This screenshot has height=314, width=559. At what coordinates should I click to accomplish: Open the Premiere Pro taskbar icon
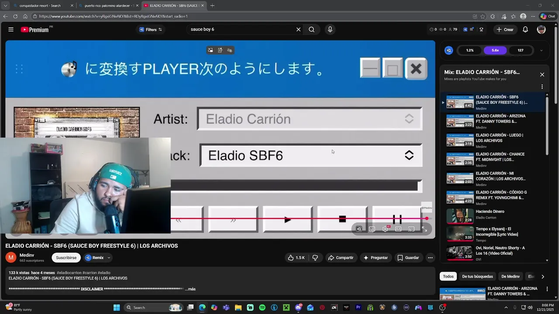[358, 307]
